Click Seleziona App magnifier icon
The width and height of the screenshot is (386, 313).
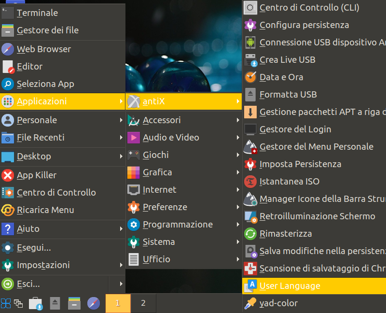click(8, 84)
